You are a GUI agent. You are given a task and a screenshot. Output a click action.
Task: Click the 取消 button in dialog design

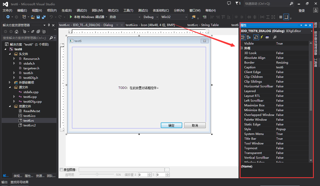coord(195,125)
